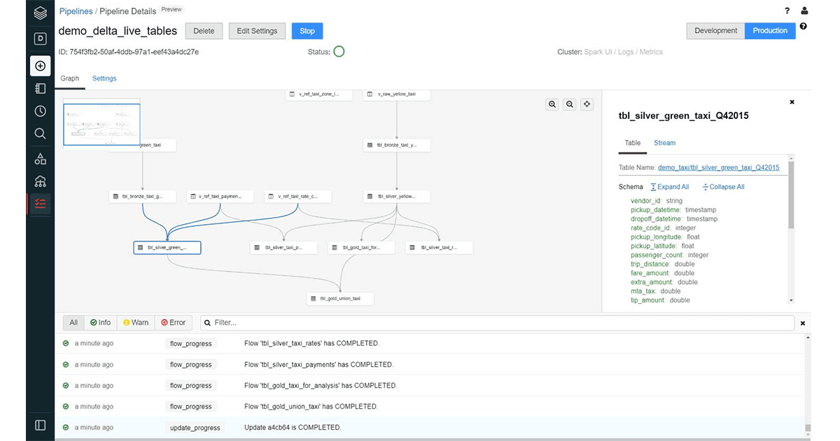Collapse the sidebar using the bottom panel icon

tap(40, 425)
